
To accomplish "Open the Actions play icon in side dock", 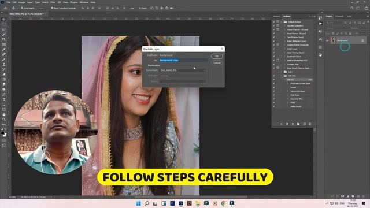I will (320, 24).
